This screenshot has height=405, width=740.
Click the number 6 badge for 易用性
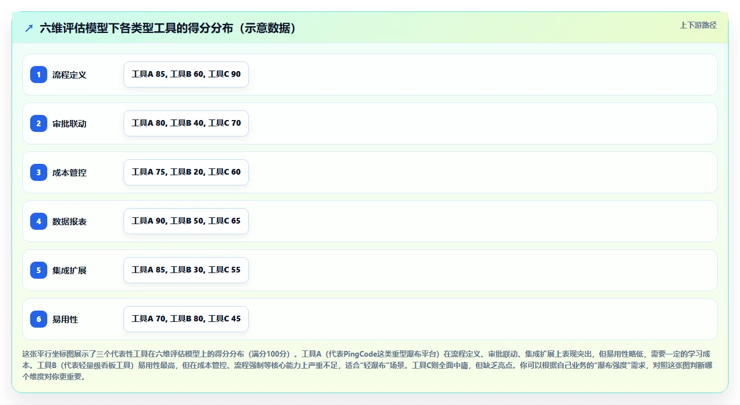tap(39, 319)
